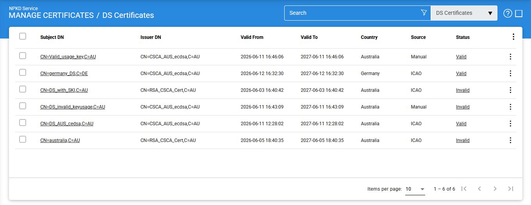The width and height of the screenshot is (531, 205).
Task: Open actions menu for CN=Valid_usage_key row
Action: (510, 57)
